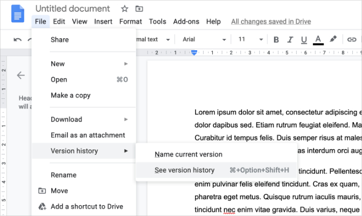
Task: Select See version history
Action: pos(184,170)
